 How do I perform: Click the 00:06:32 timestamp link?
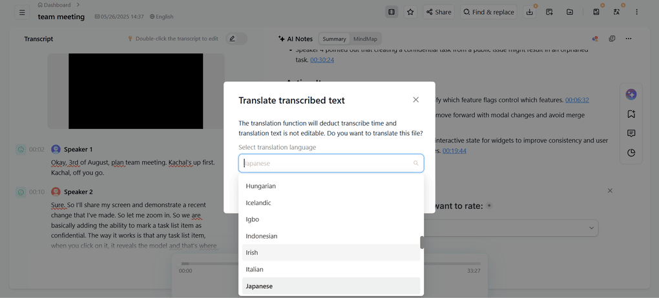coord(577,100)
